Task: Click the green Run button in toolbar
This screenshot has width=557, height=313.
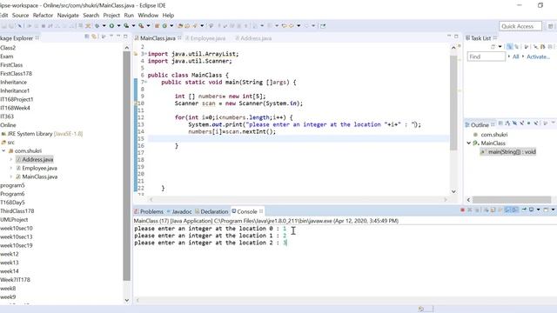Action: coord(111,25)
